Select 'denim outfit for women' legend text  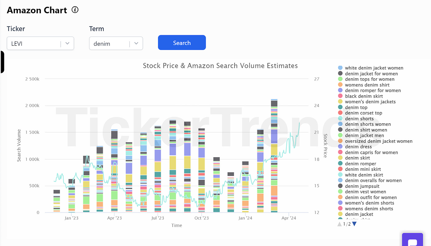click(x=371, y=197)
